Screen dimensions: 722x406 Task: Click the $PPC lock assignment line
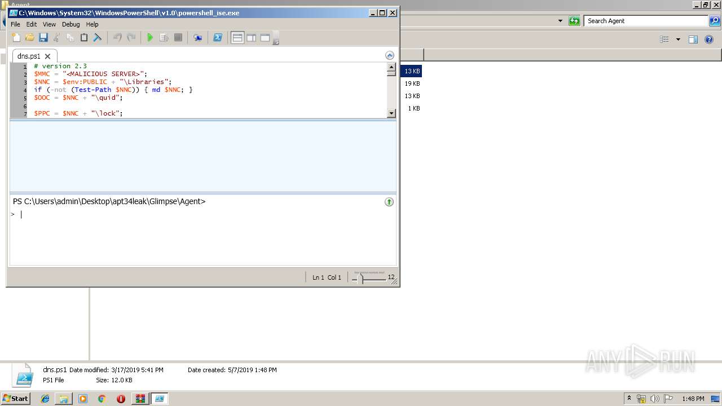[78, 113]
